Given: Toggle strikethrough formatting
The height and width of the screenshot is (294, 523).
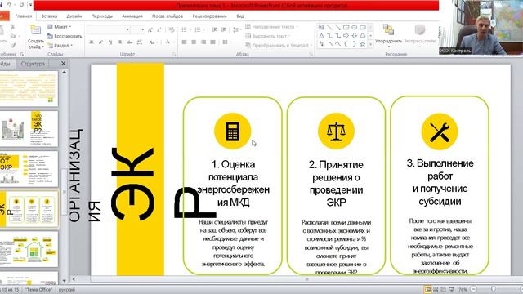Looking at the screenshot, I should click(130, 42).
